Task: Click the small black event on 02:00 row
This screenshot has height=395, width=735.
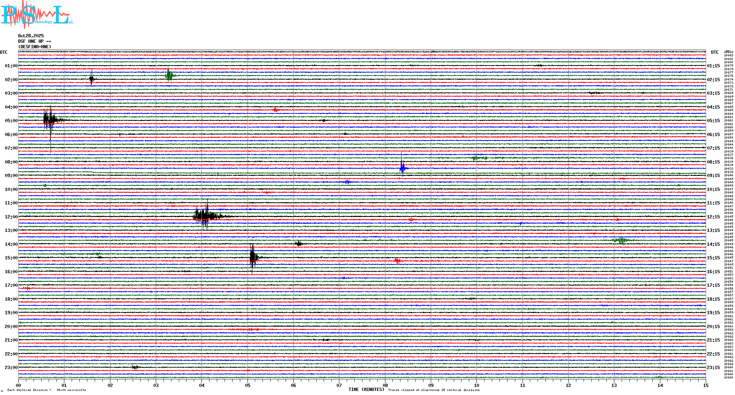Action: pos(91,79)
